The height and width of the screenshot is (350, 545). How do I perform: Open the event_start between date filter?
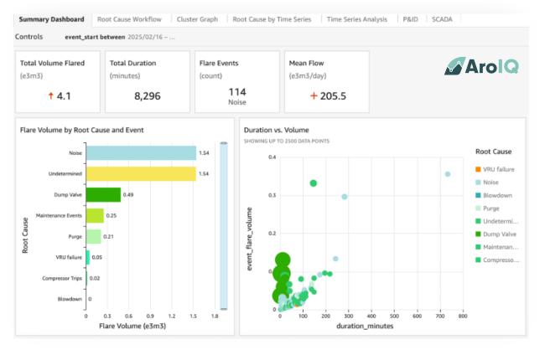point(120,38)
